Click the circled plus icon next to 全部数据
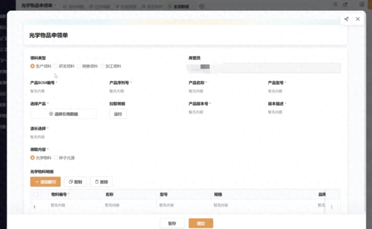Viewport: 372px width, 229px height. (x=201, y=6)
